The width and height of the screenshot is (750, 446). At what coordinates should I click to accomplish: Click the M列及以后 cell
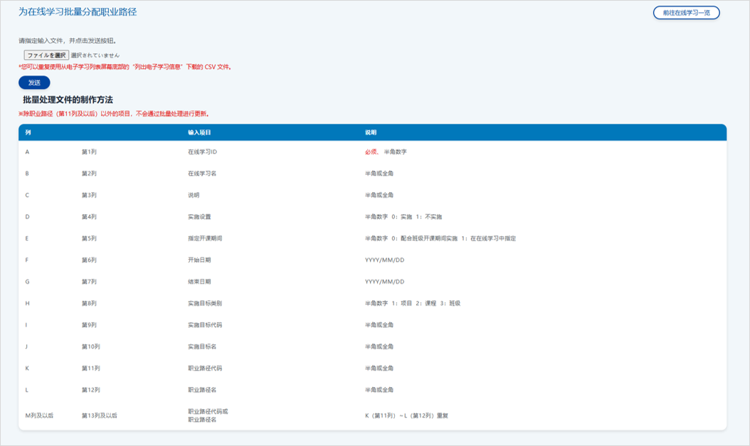click(39, 415)
